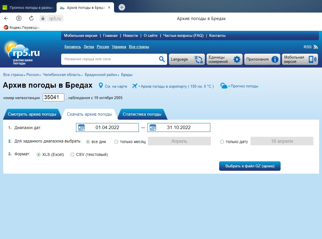Image resolution: width=322 pixels, height=239 pixels.
Task: Click the RSS text link
Action: pos(307,47)
